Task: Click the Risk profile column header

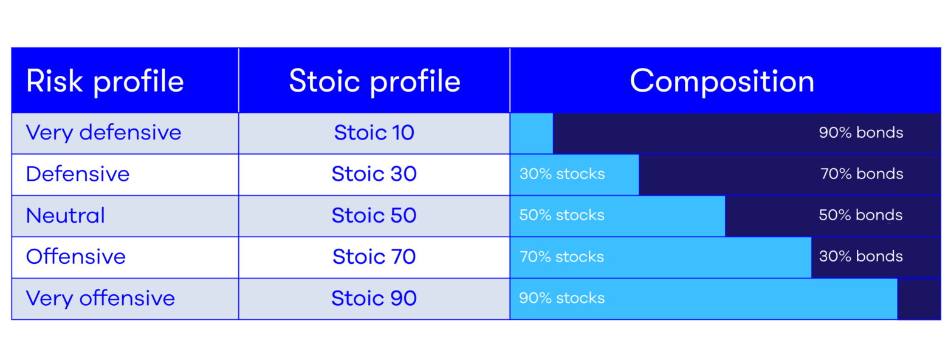Action: (x=105, y=81)
